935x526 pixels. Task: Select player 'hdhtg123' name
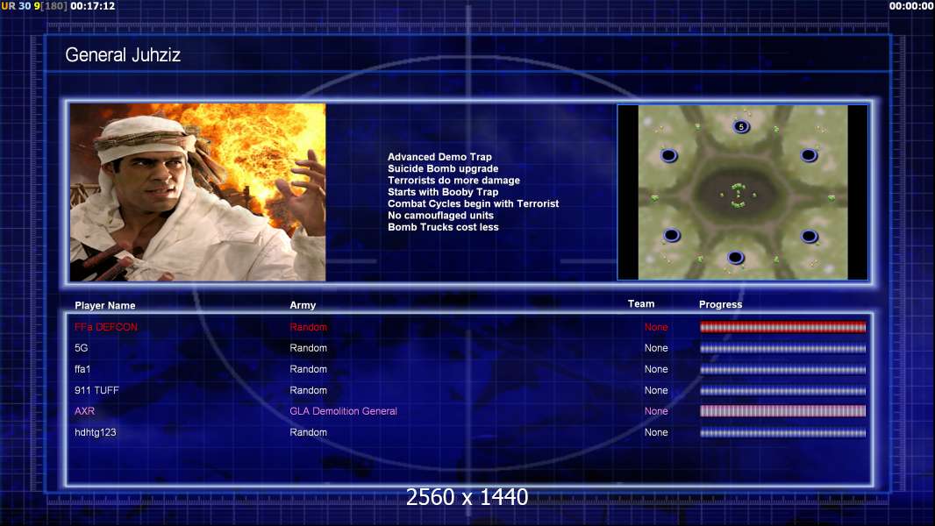point(96,432)
